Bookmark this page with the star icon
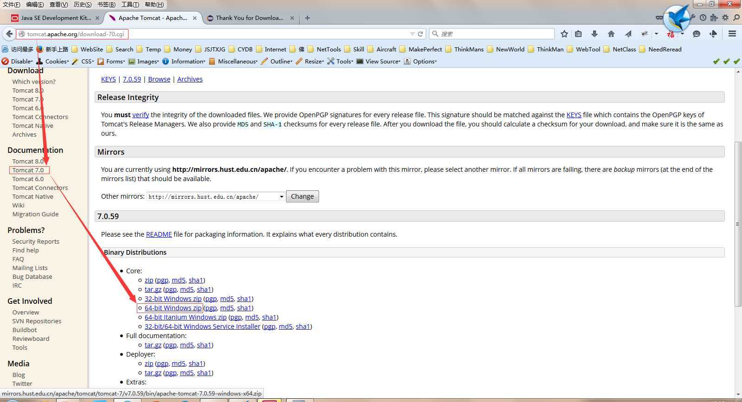This screenshot has height=402, width=742. coord(564,34)
